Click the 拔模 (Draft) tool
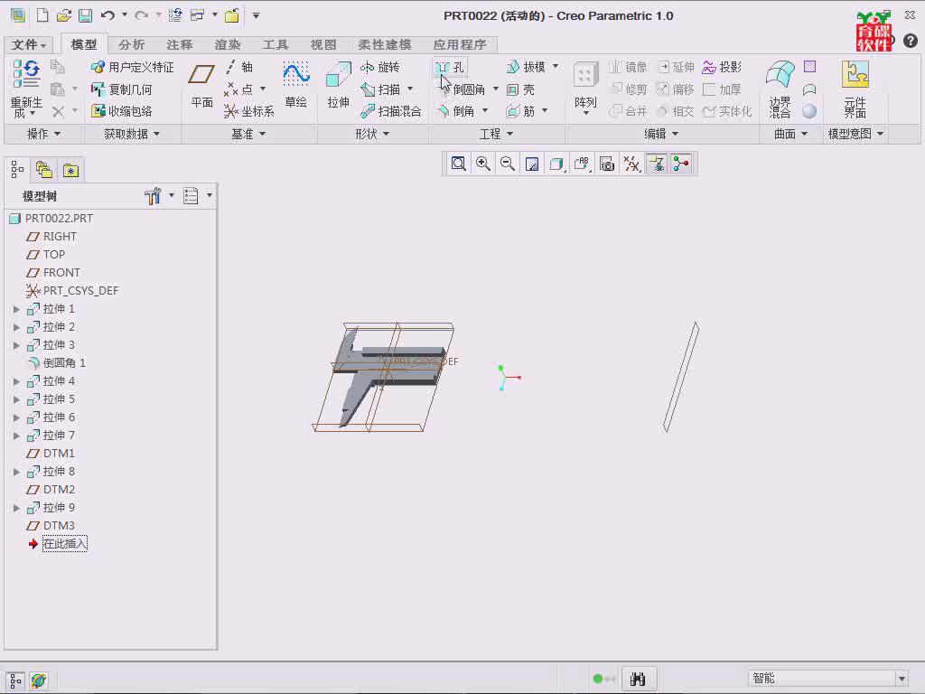Viewport: 925px width, 694px height. click(527, 67)
